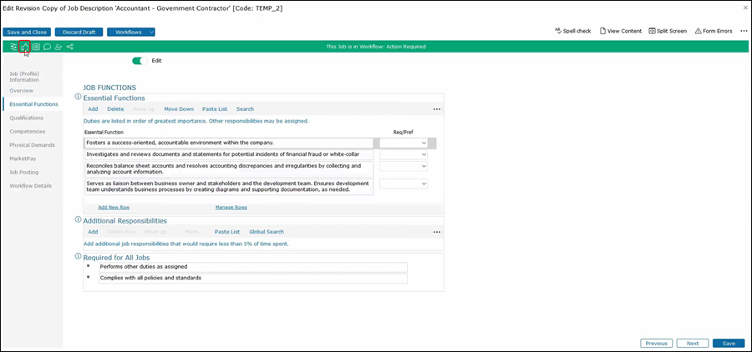
Task: Click Save and Close button
Action: (28, 32)
